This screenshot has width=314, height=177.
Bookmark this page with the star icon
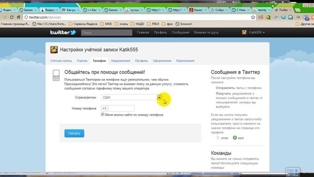coord(253,17)
